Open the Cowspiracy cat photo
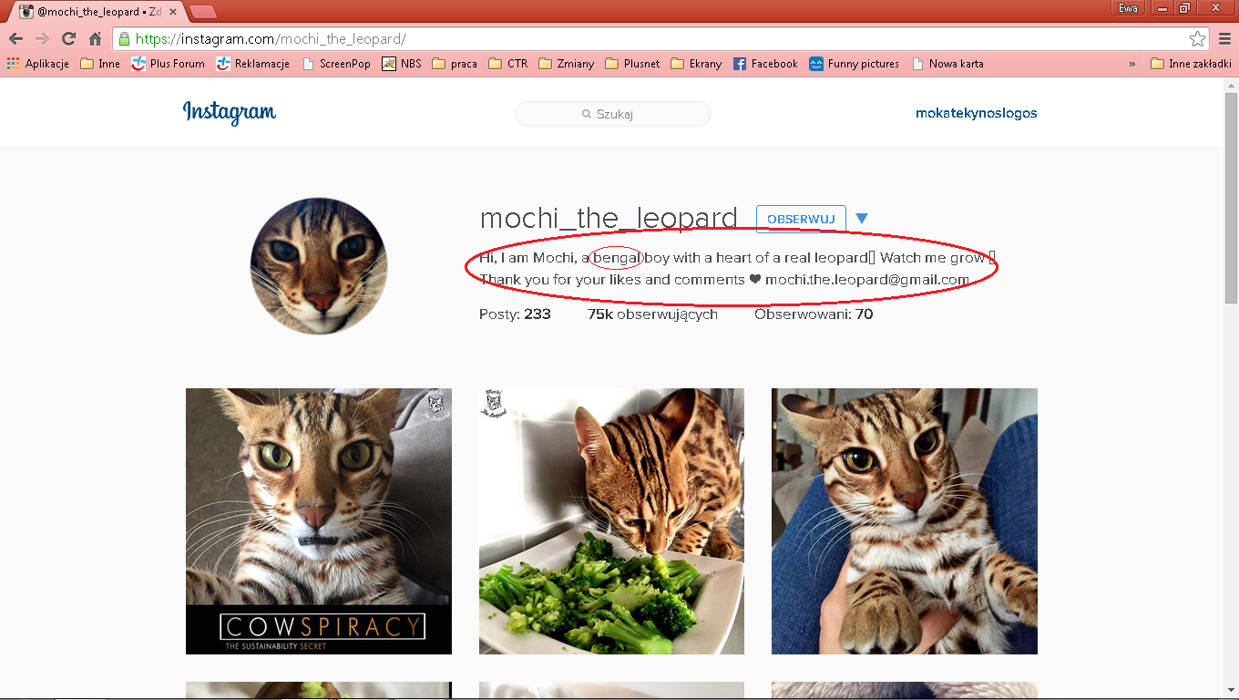 point(319,521)
